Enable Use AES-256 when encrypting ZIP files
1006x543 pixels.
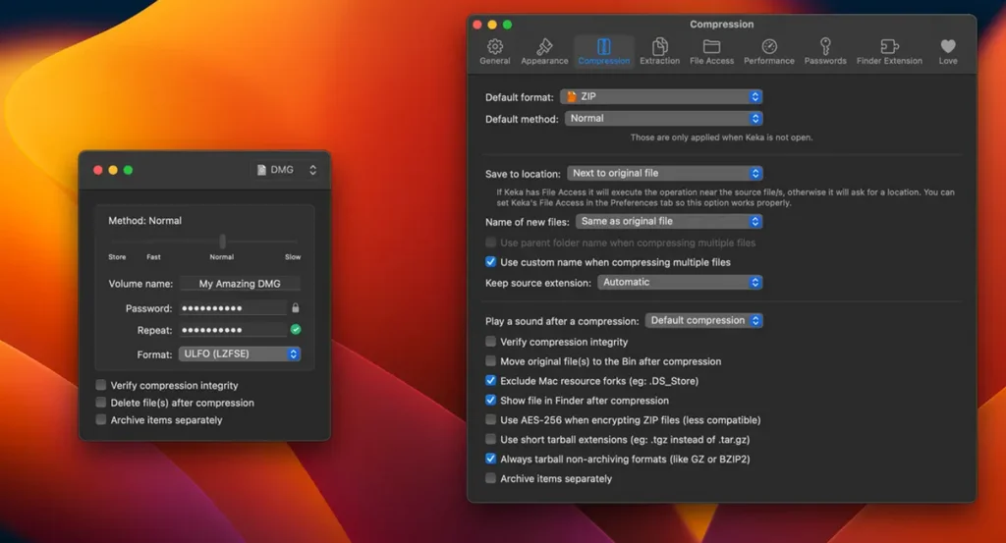pyautogui.click(x=490, y=419)
